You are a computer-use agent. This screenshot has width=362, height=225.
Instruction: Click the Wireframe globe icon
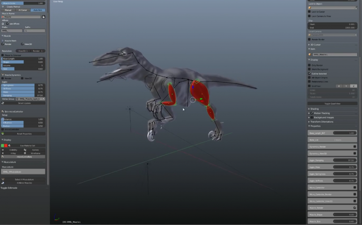click(25, 153)
